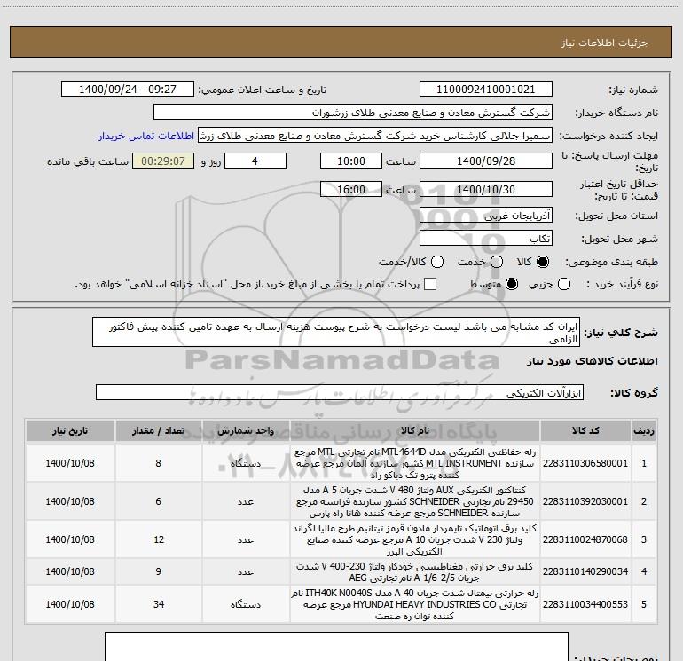Click the request creator field سمیرا جلالی
This screenshot has width=683, height=661.
coord(375,136)
